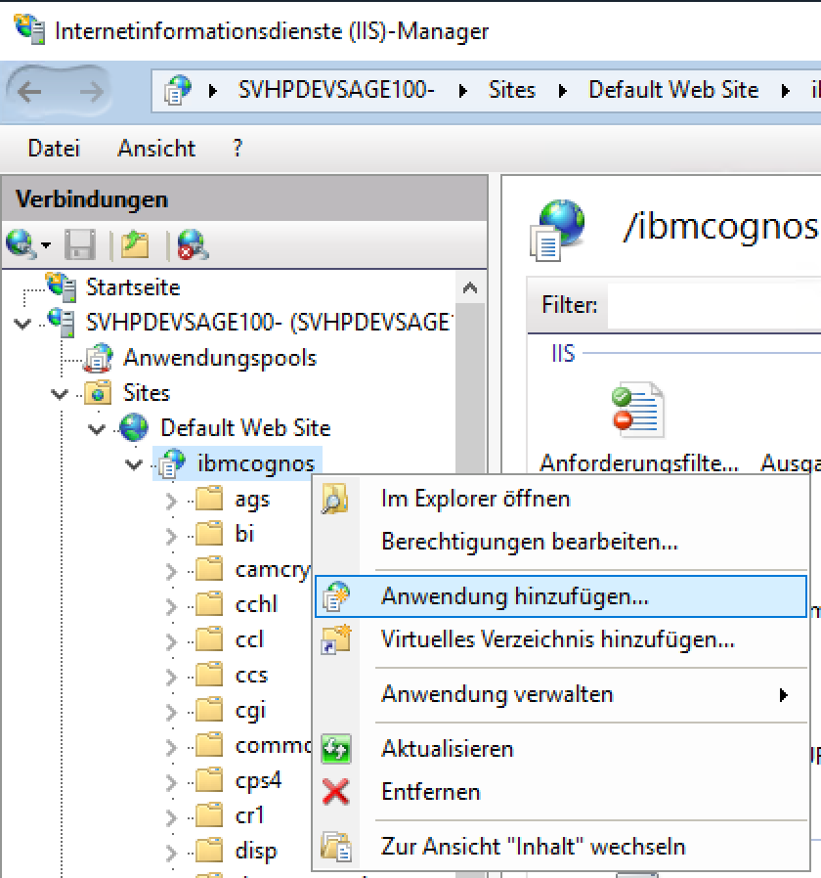Expand the ags folder node
This screenshot has height=878, width=821.
pos(171,500)
